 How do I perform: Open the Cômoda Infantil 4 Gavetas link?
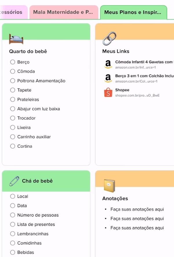pyautogui.click(x=144, y=62)
